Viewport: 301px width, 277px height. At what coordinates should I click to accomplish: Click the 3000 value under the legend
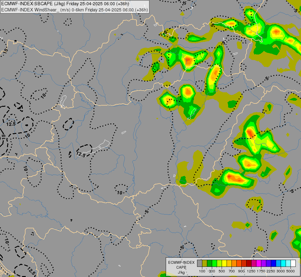281,271
